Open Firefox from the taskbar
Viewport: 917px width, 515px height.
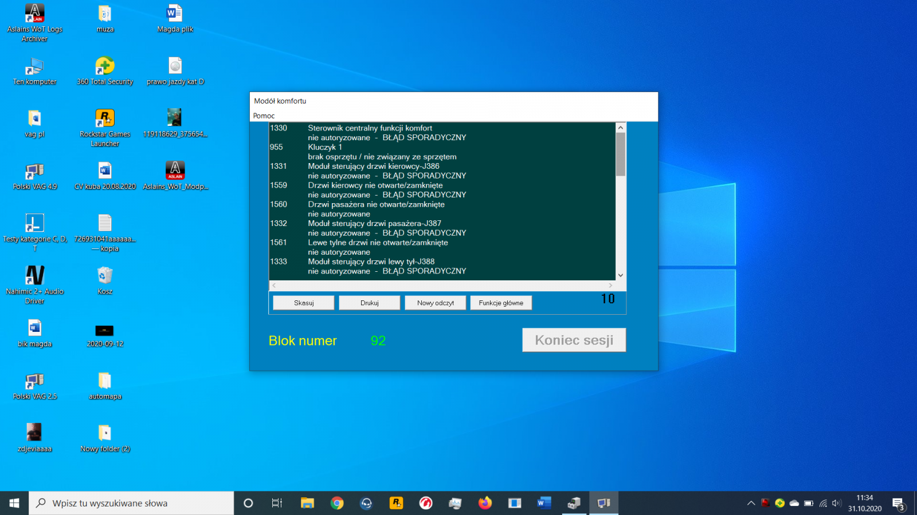[x=485, y=503]
